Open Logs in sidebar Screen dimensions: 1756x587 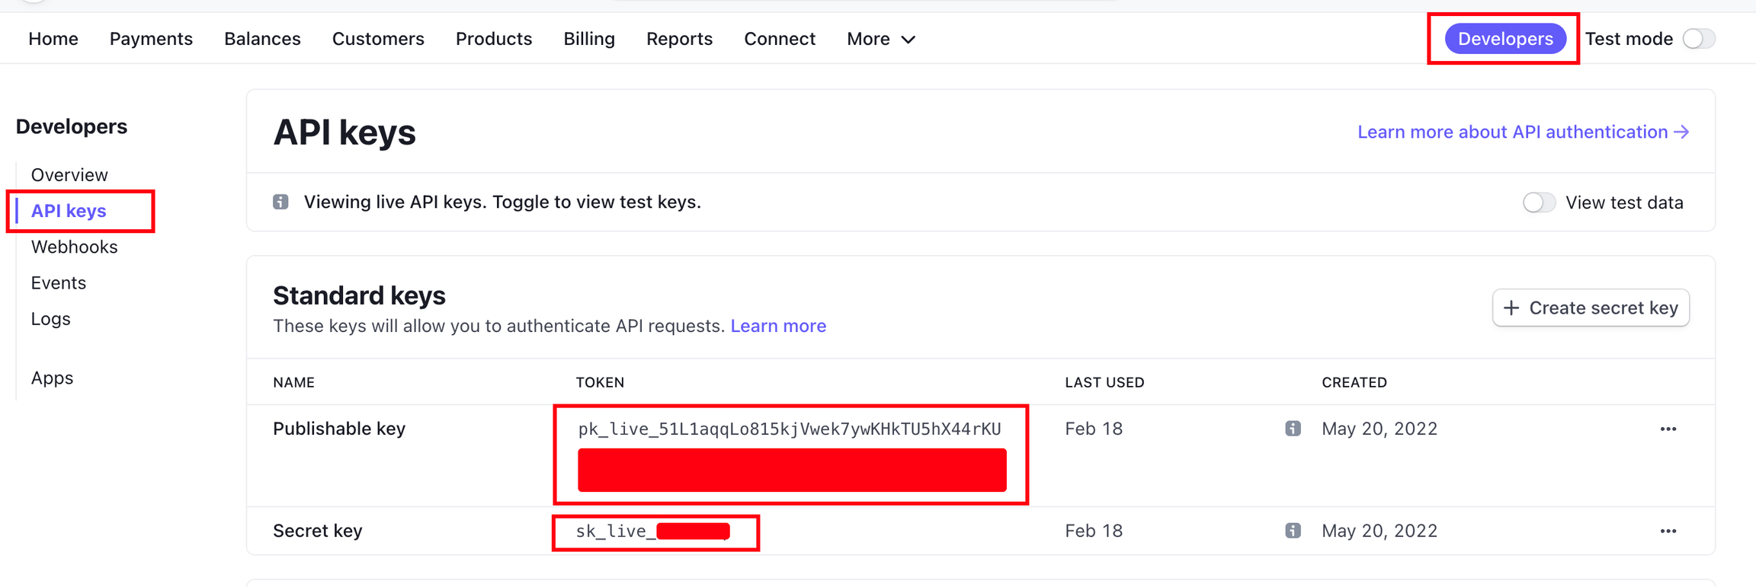click(50, 319)
